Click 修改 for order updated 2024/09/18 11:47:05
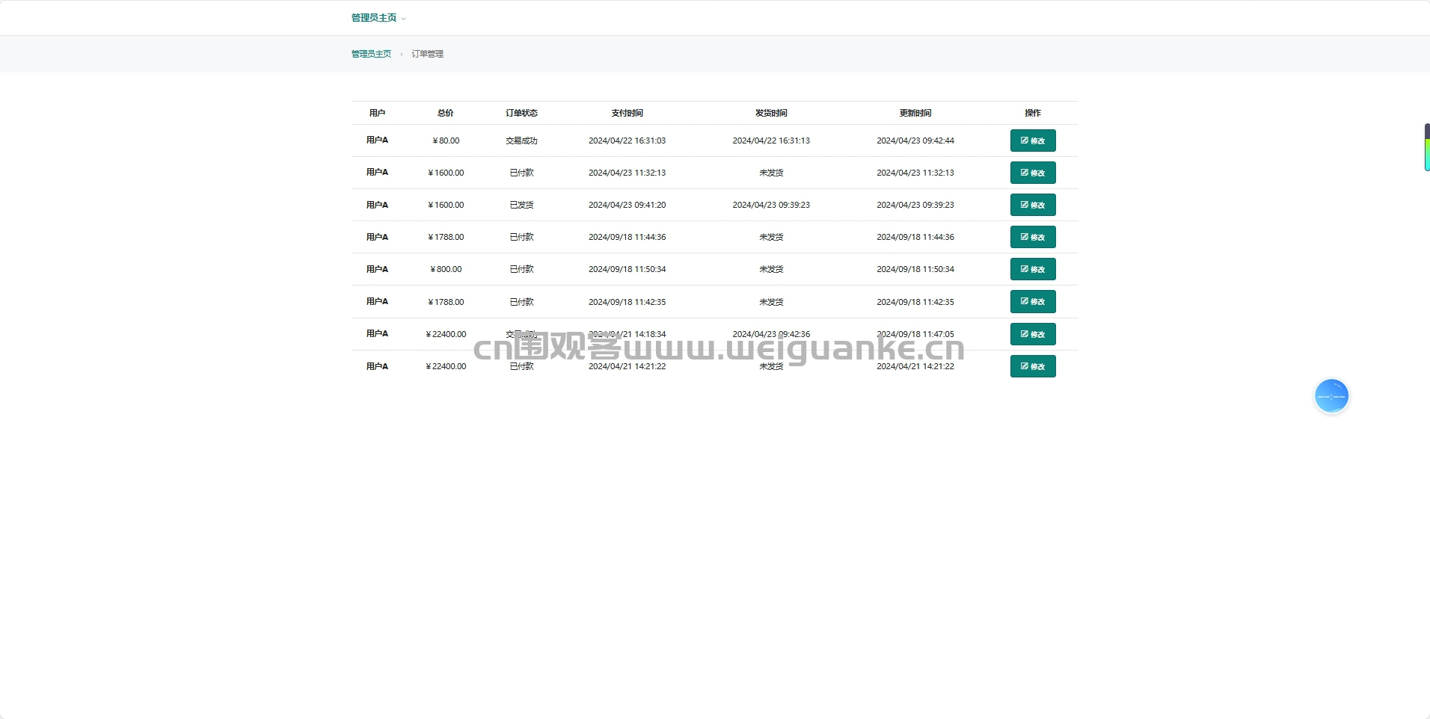Image resolution: width=1430 pixels, height=719 pixels. pyautogui.click(x=1033, y=334)
